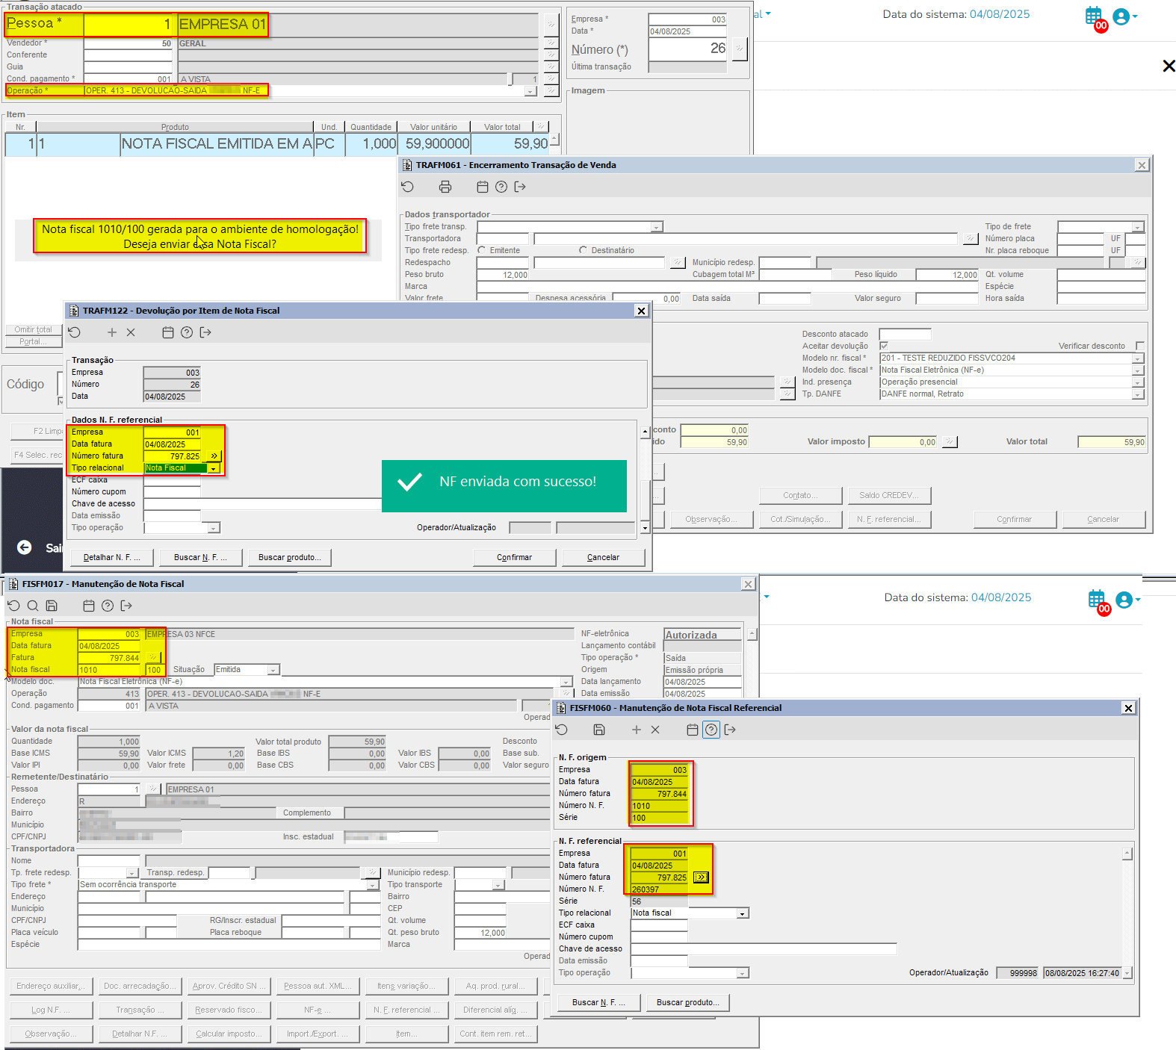1176x1050 pixels.
Task: Open the Tipo operação dropdown in TRAFM122
Action: click(x=214, y=528)
